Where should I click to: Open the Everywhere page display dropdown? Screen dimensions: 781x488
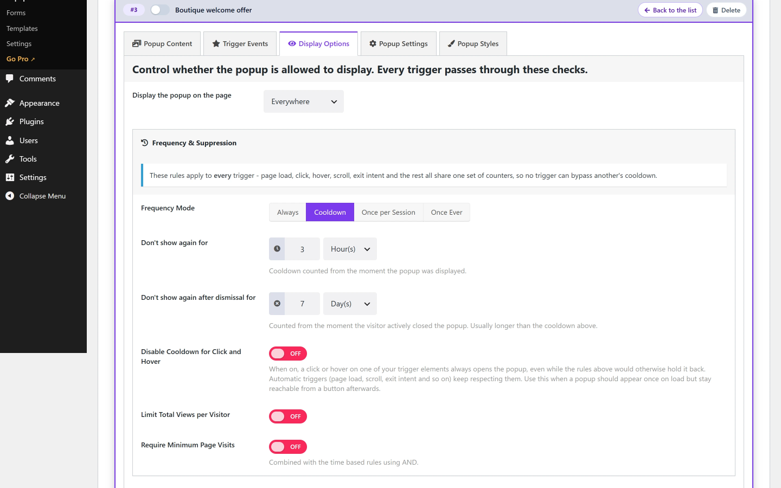coord(304,101)
